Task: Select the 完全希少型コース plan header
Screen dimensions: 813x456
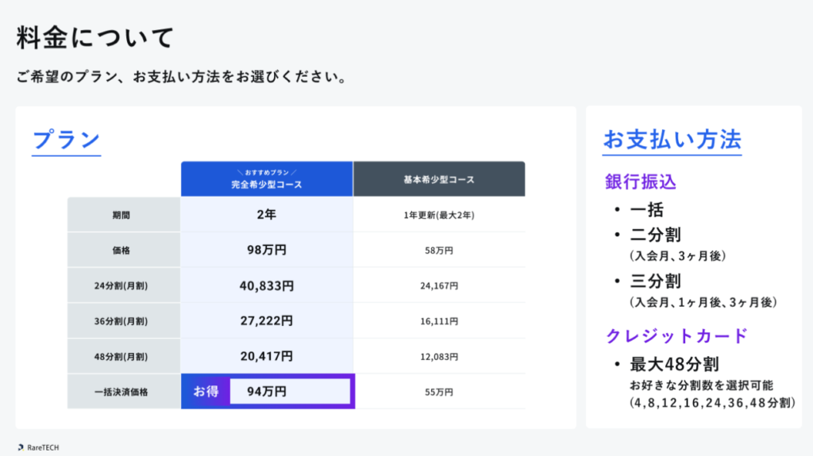Action: (x=267, y=179)
